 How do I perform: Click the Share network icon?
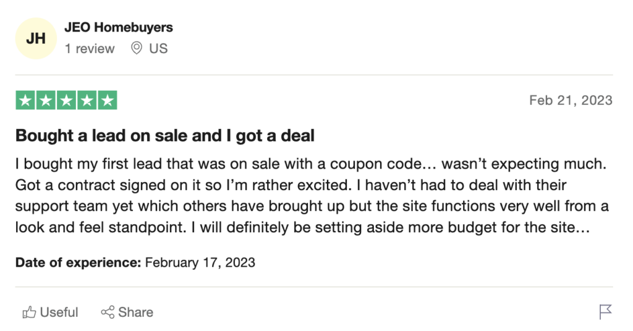[108, 312]
